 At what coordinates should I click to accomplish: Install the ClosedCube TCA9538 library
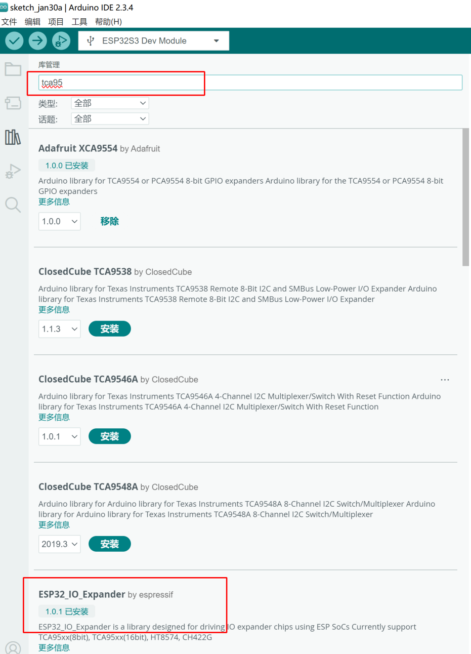tap(110, 329)
